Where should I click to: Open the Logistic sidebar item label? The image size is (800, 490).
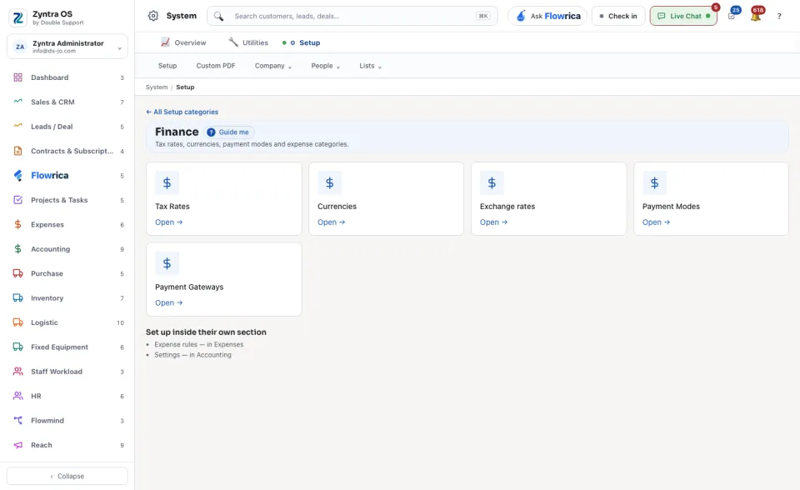[44, 322]
